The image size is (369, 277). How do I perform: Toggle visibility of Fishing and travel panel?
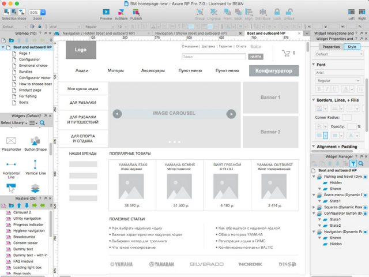click(x=365, y=177)
